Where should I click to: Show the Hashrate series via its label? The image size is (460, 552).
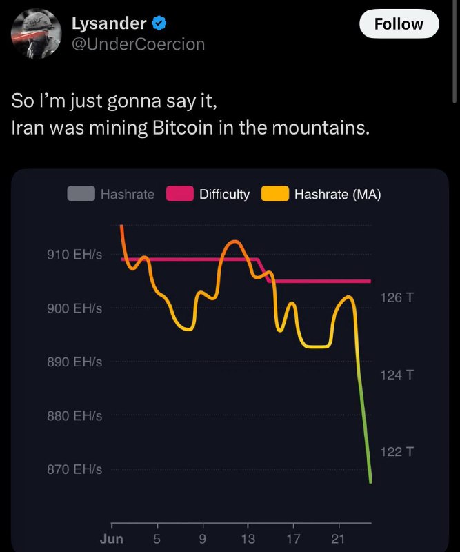(128, 195)
